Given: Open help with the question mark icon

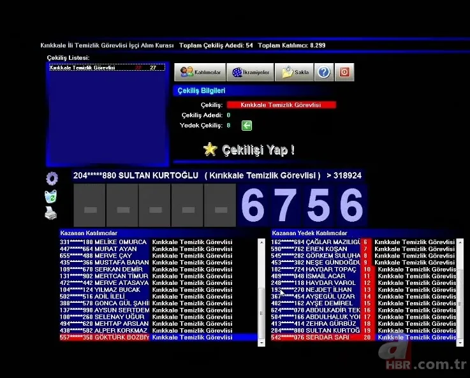Looking at the screenshot, I should [324, 72].
